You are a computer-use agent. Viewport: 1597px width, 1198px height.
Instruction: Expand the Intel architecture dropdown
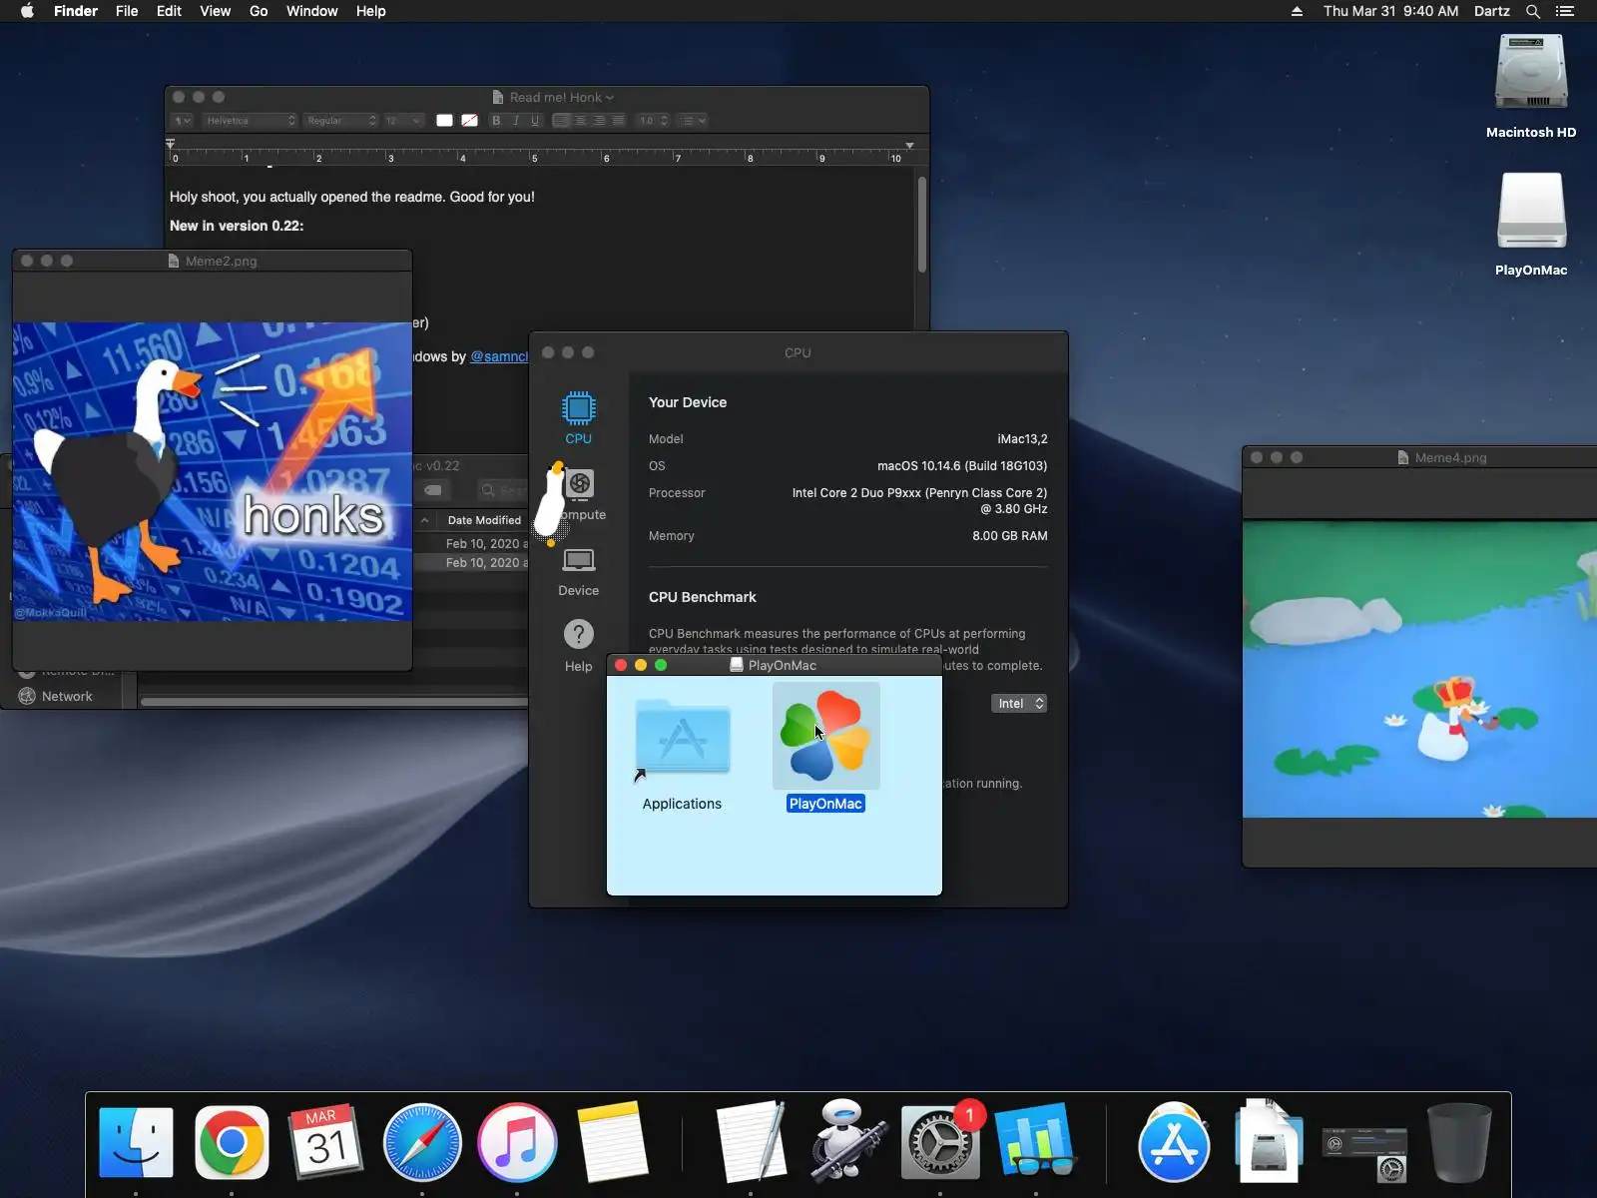pos(1019,704)
